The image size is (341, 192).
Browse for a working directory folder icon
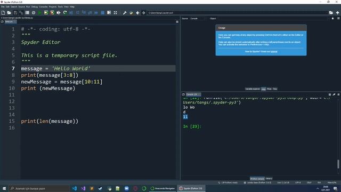tap(331, 13)
